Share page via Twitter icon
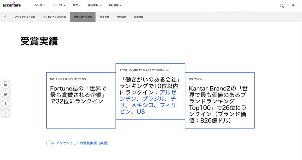Image resolution: width=302 pixels, height=160 pixels. coord(6,94)
